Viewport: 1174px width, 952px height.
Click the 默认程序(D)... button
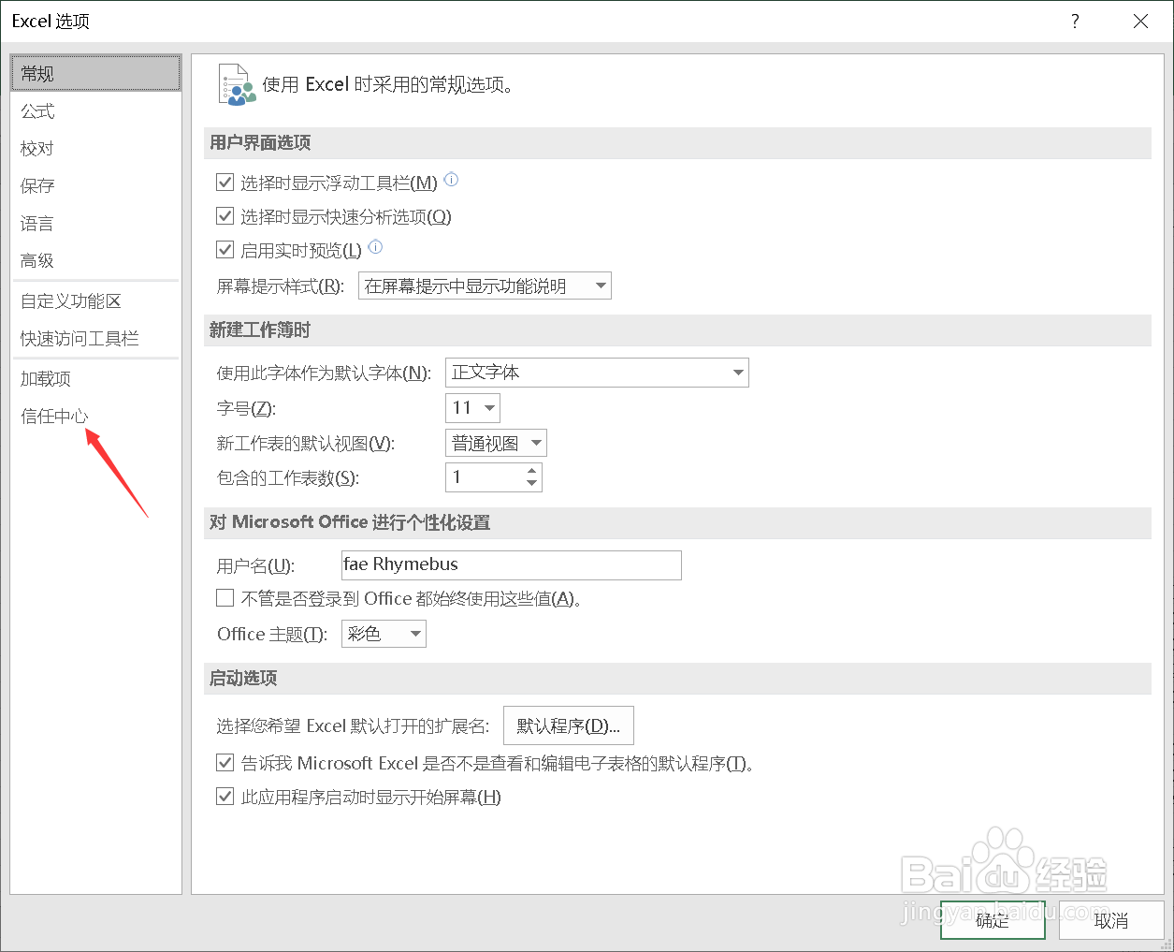click(569, 725)
